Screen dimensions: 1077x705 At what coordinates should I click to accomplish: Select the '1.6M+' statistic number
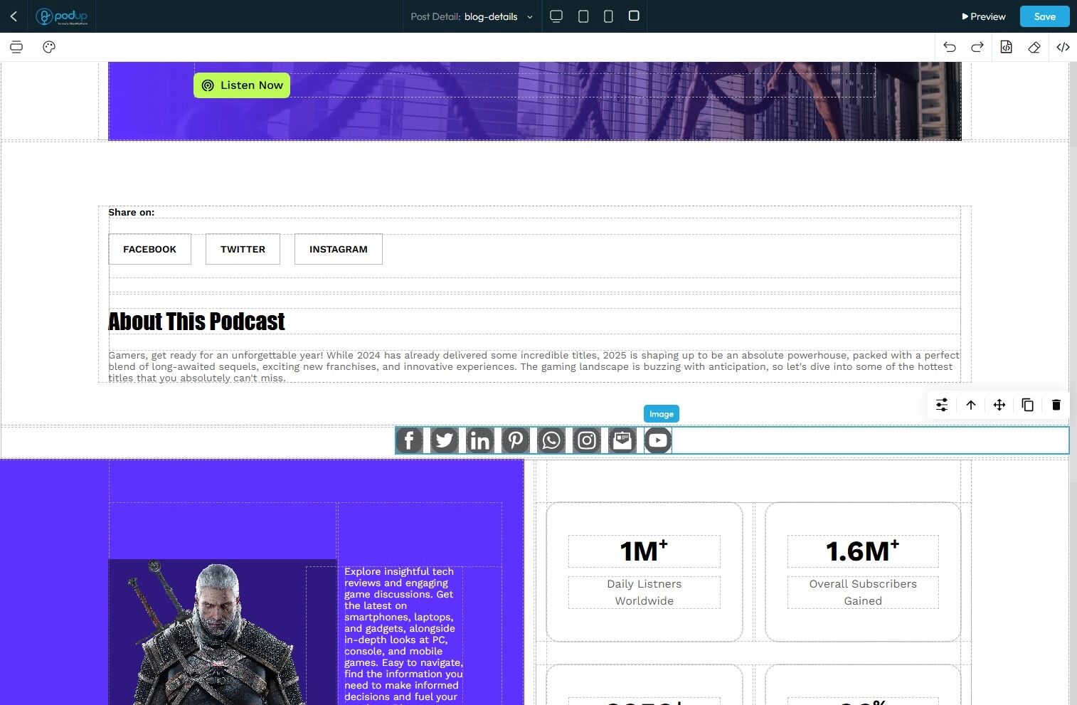tap(863, 551)
